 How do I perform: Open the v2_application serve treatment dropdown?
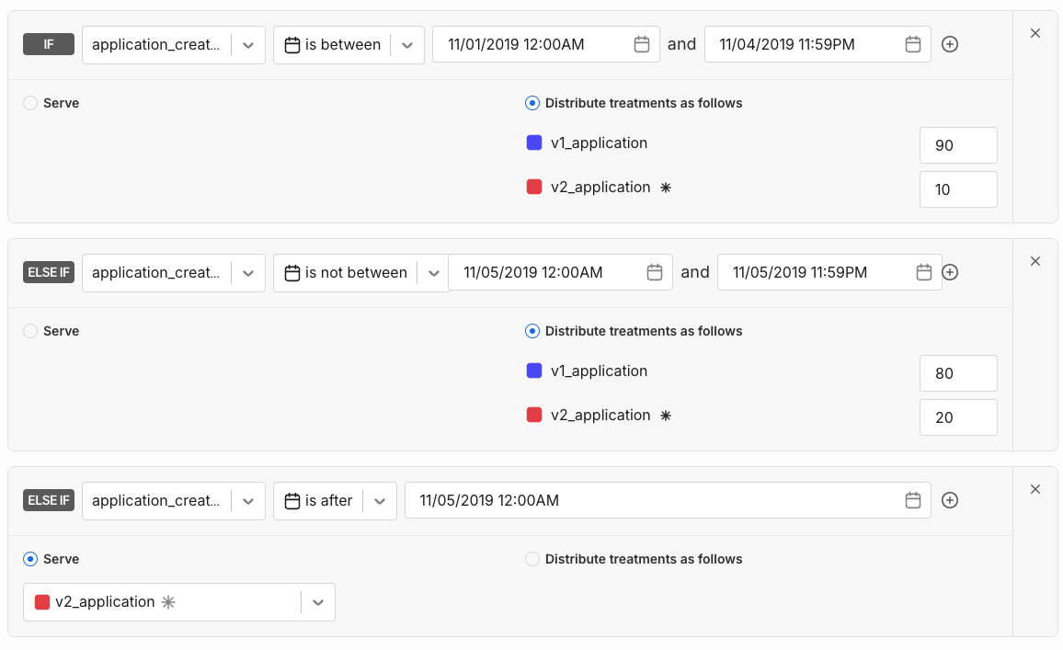[317, 602]
